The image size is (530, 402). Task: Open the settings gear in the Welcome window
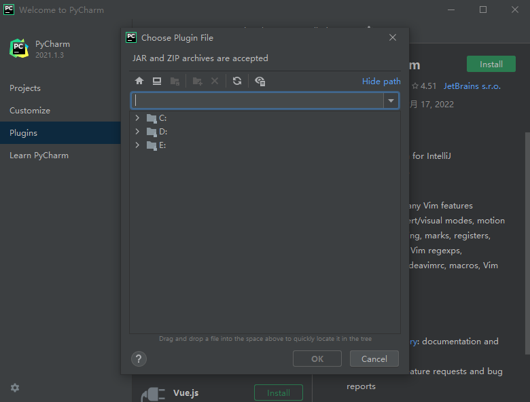tap(15, 388)
